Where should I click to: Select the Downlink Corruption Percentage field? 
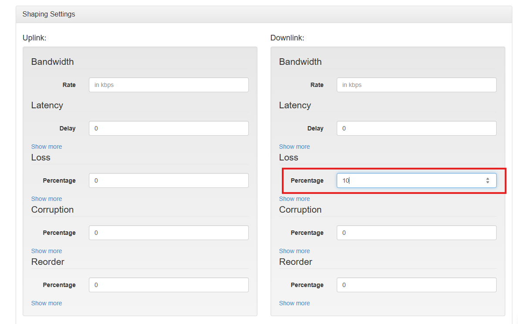click(416, 233)
